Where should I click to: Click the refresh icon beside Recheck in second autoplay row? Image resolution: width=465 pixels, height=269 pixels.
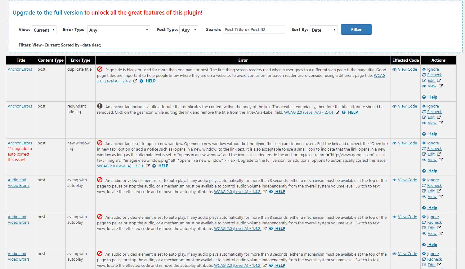point(424,223)
